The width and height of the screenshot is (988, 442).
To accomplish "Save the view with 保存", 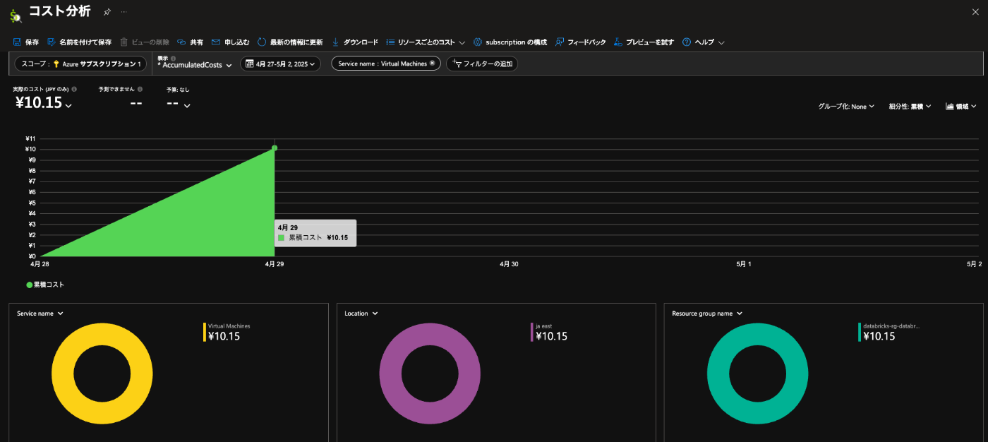I will pyautogui.click(x=25, y=42).
